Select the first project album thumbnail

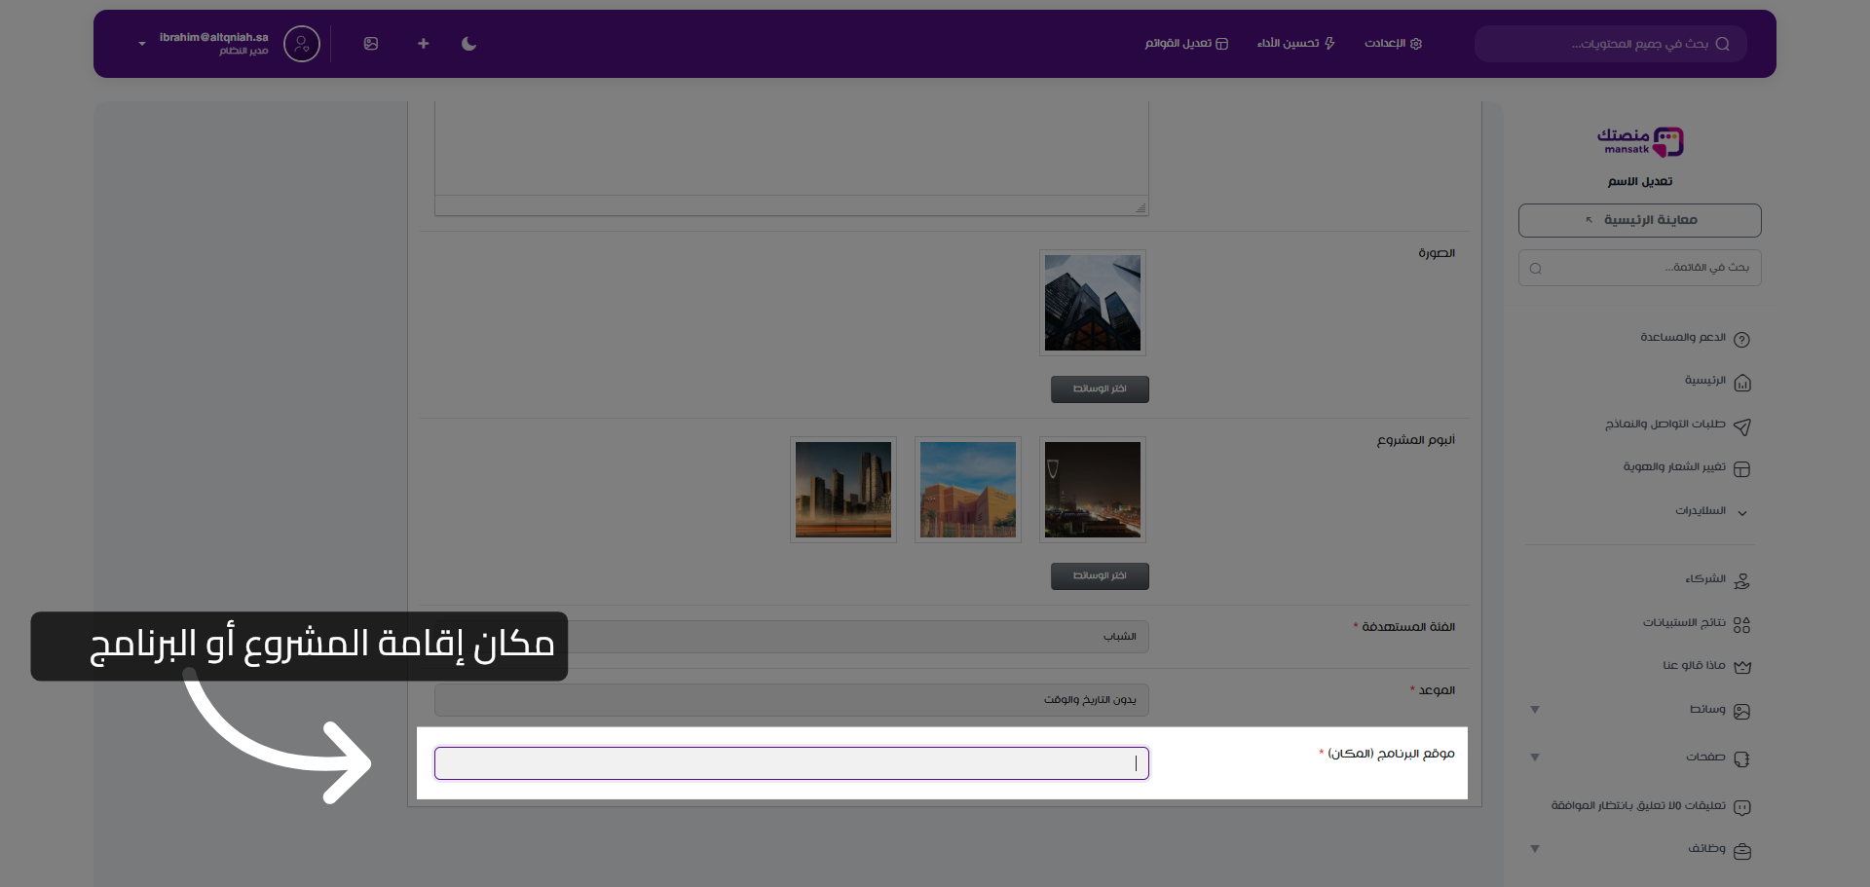click(x=1092, y=490)
